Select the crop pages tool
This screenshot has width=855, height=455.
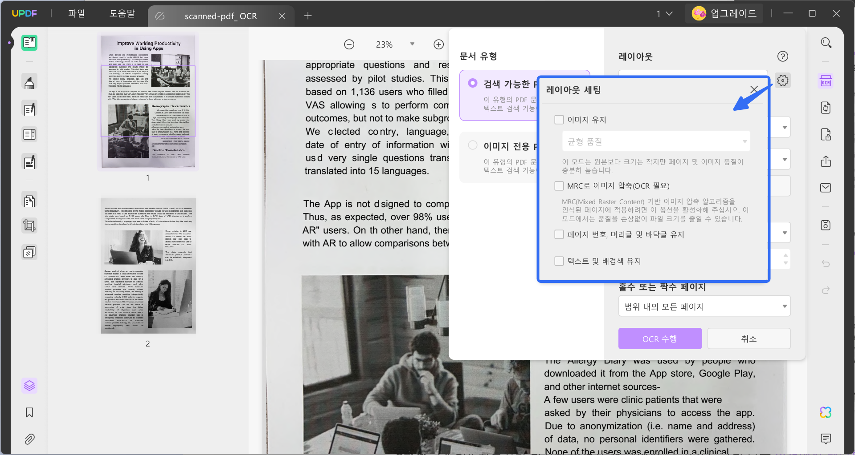point(29,225)
